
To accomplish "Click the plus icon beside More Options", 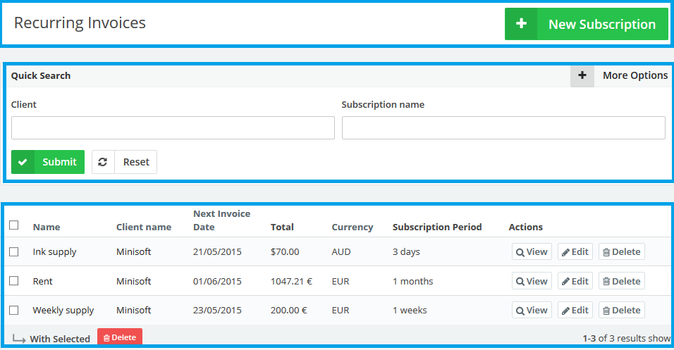I will click(582, 75).
